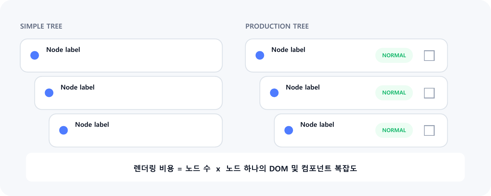Click the NORMAL badge on the deepest Production Tree node
This screenshot has height=196, width=491.
coord(394,130)
